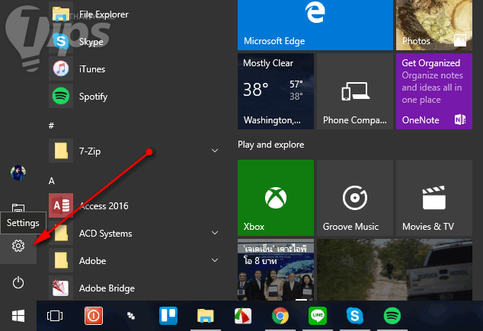The height and width of the screenshot is (331, 483).
Task: Open Spotify from the taskbar
Action: tap(392, 316)
